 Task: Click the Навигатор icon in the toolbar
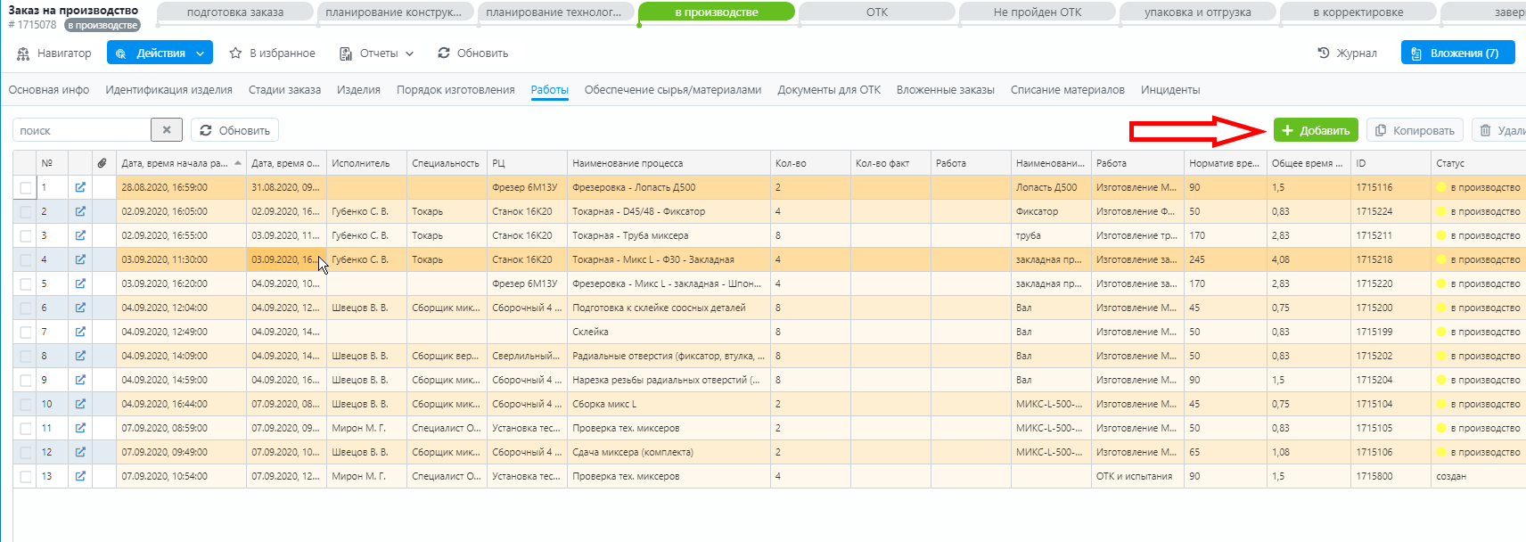[x=23, y=53]
